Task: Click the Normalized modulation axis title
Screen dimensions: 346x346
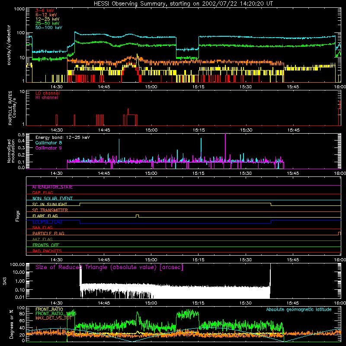Action: point(11,151)
